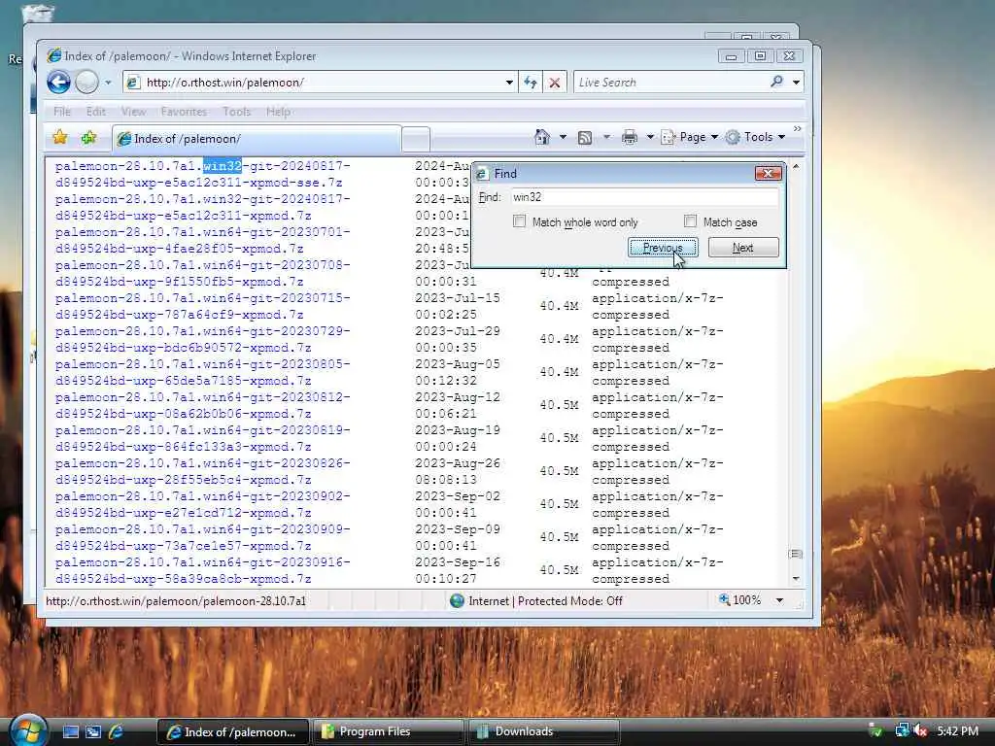Open the win64-git-20230701 archive link
Screen dimensions: 995x746
pos(202,241)
